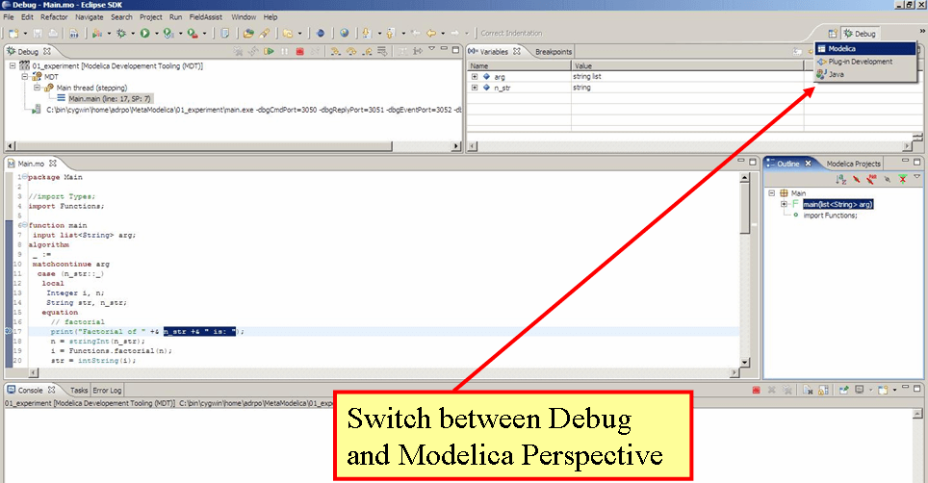Click the bug-shaped Debug launch icon in main toolbar
Viewport: 928px width, 483px height.
pos(122,33)
